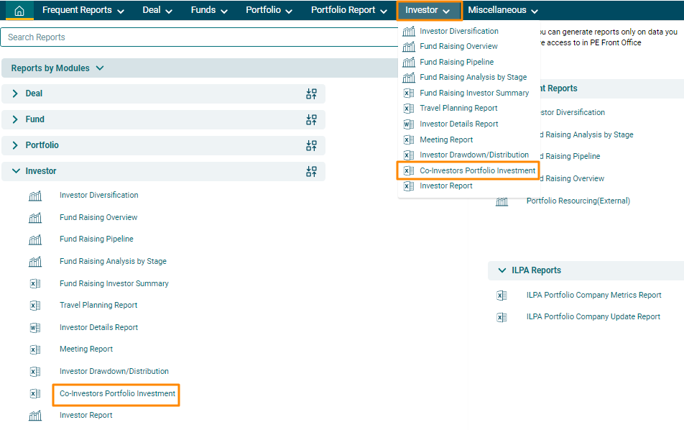Click Excel icon beside Travel Planning Report in list

(35, 306)
